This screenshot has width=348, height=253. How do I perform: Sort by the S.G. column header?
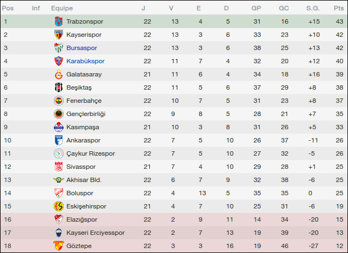coord(313,8)
